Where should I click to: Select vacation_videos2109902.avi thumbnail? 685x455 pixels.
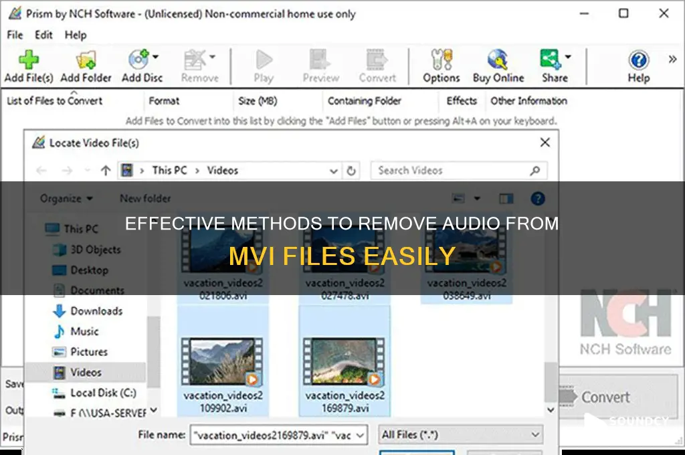tap(223, 361)
